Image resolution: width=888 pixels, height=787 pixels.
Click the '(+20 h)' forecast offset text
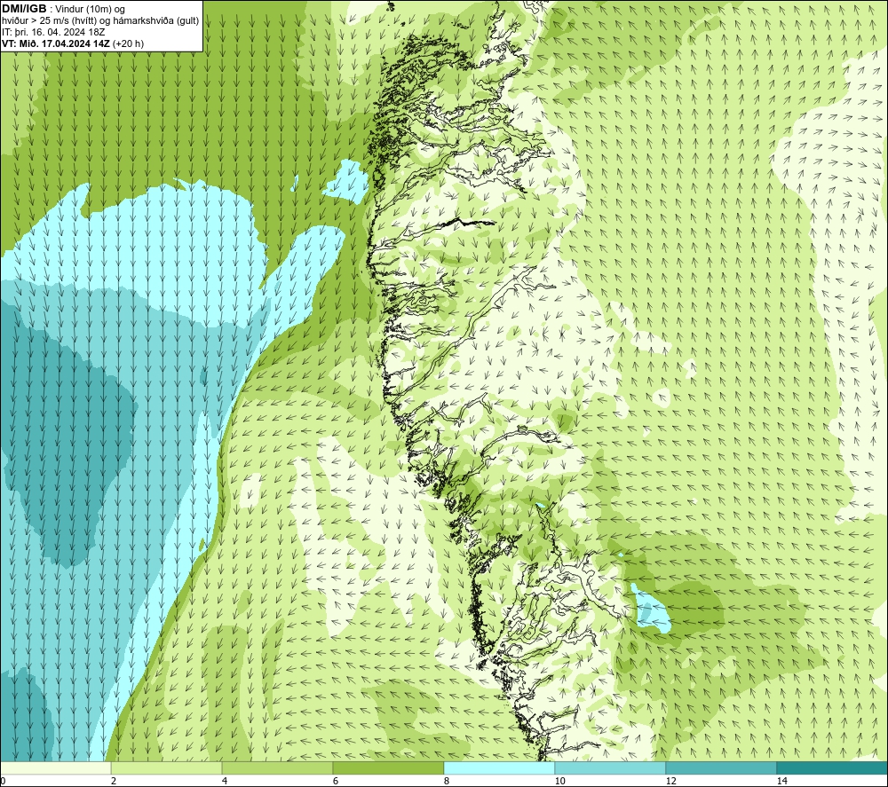point(129,43)
